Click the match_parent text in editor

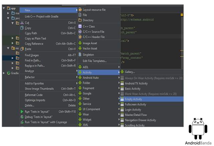pyautogui.click(x=131, y=53)
